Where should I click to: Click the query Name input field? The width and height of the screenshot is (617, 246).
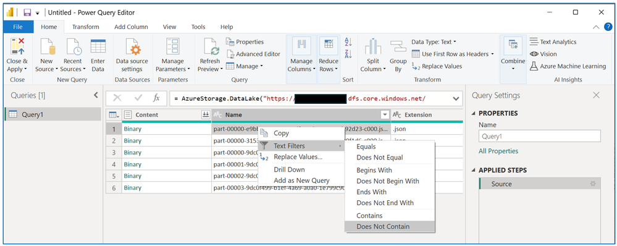539,136
